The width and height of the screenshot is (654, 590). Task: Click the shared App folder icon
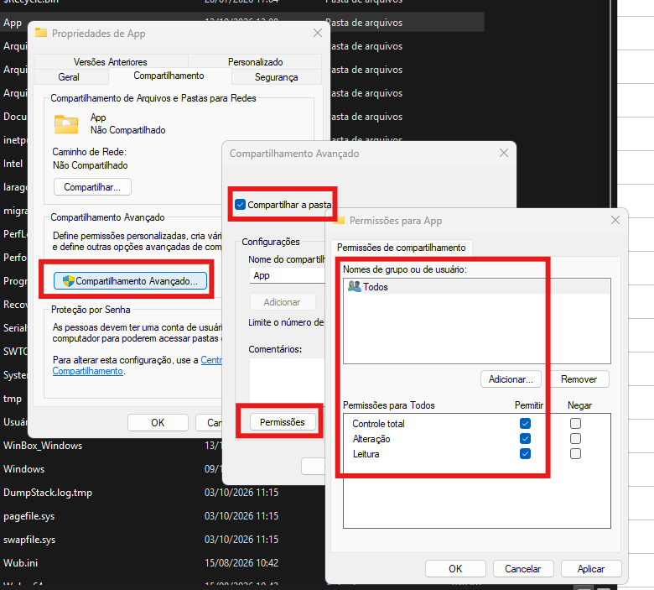coord(66,124)
